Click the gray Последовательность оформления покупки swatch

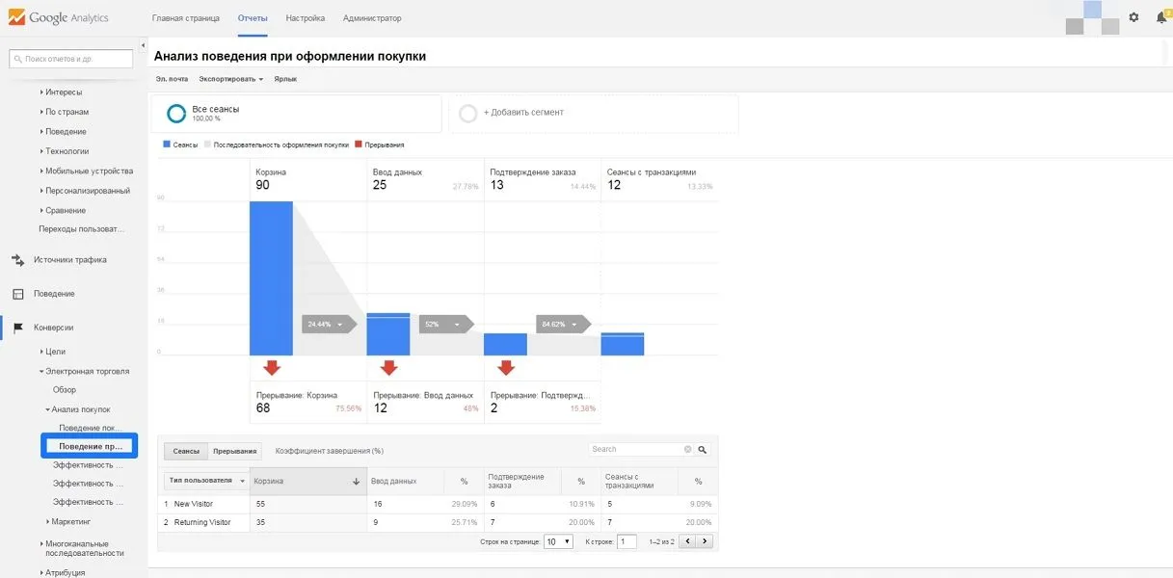point(207,144)
